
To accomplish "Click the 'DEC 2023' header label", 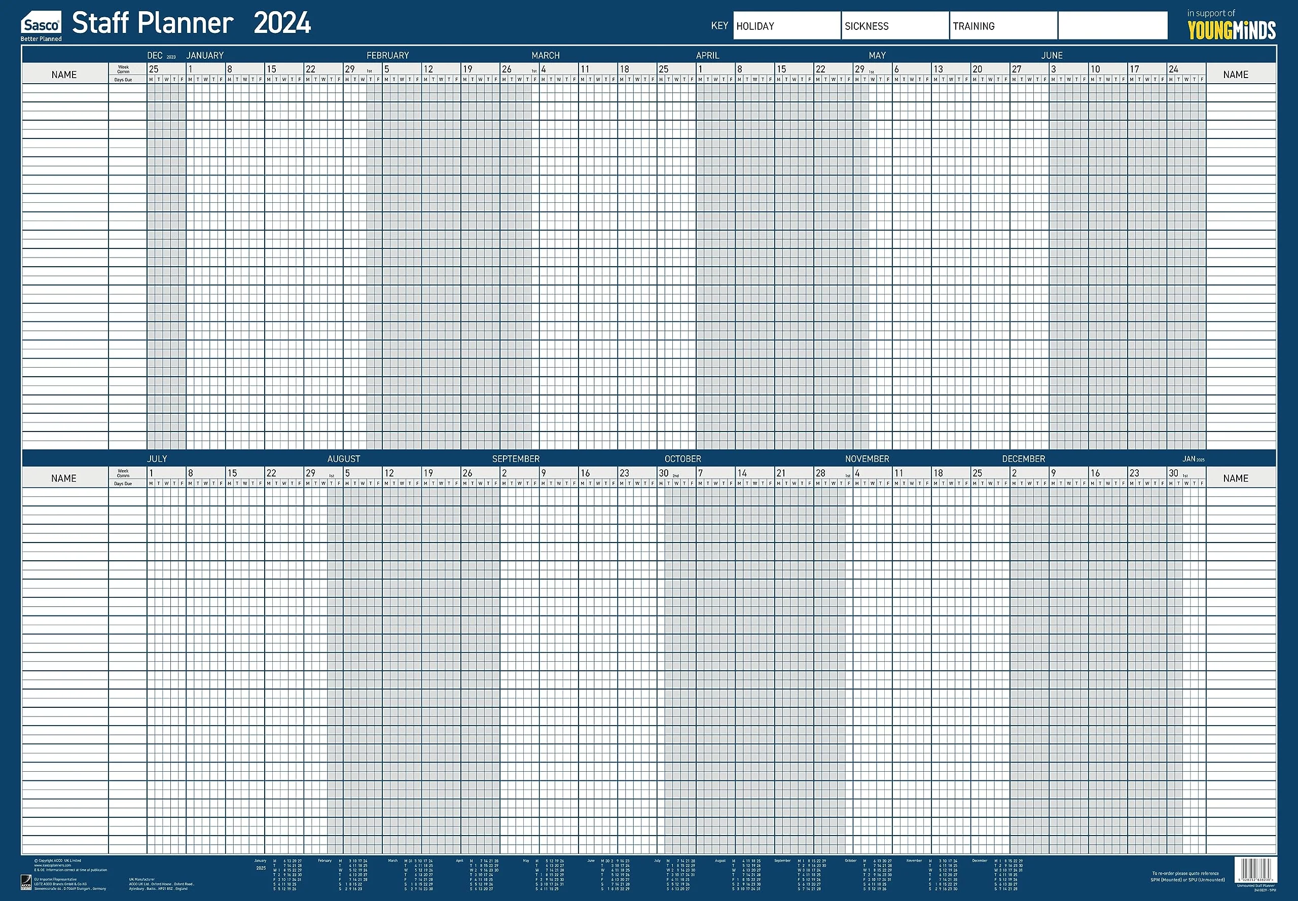I will 161,55.
